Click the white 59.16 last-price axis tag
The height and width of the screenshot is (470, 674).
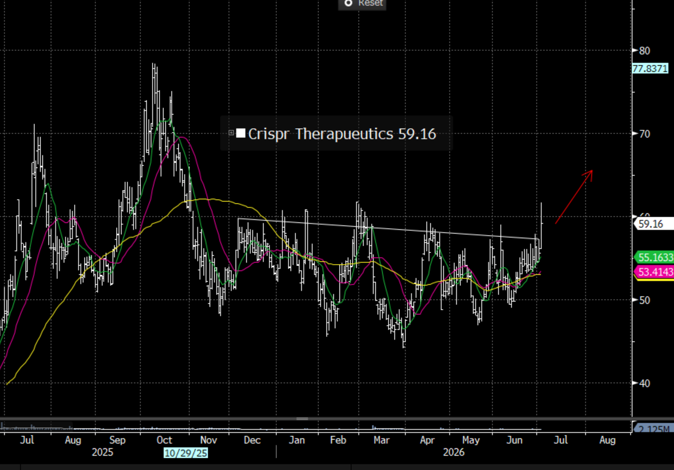(653, 224)
